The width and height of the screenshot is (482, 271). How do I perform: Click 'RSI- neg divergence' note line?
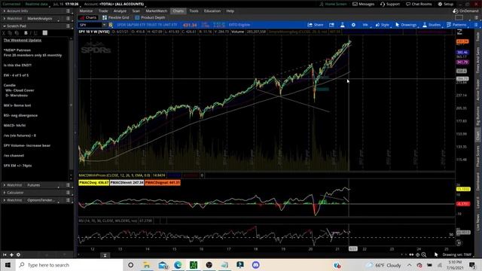coord(20,115)
